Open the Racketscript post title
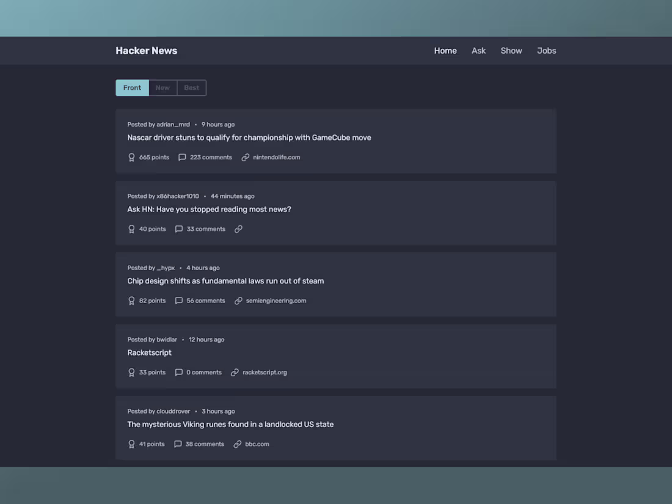 149,352
